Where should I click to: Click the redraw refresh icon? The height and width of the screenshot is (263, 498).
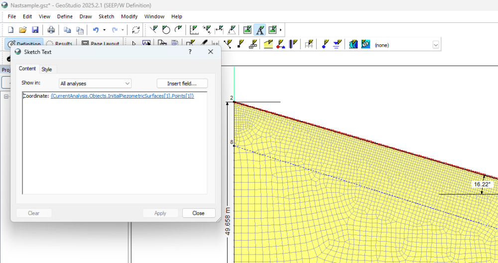(x=135, y=30)
